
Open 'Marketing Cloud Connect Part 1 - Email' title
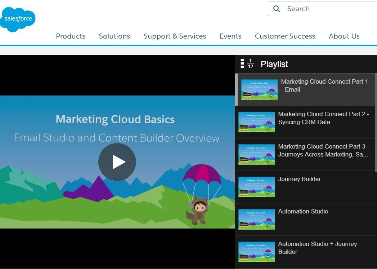324,85
